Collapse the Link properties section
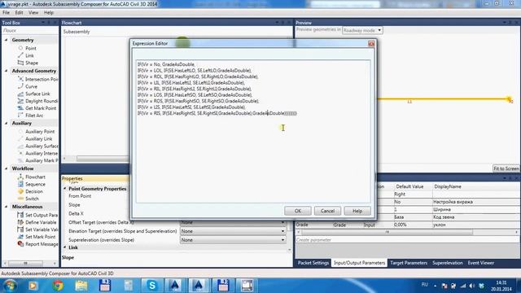Screen dimensions: 521x293 click(65, 247)
